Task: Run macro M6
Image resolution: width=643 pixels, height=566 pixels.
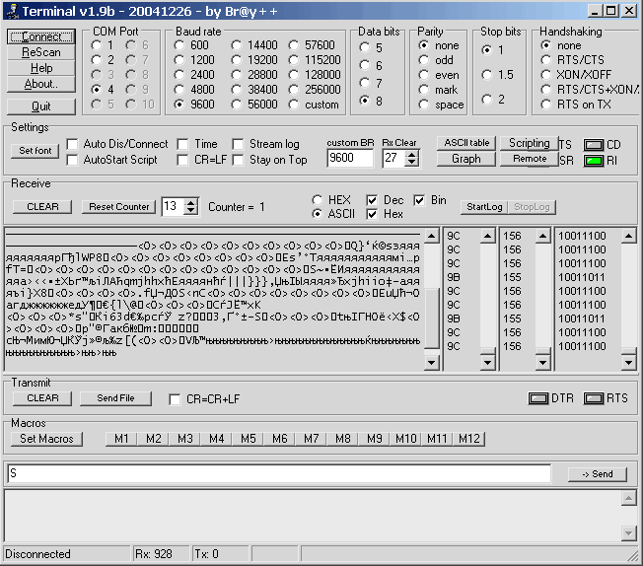Action: coord(280,439)
